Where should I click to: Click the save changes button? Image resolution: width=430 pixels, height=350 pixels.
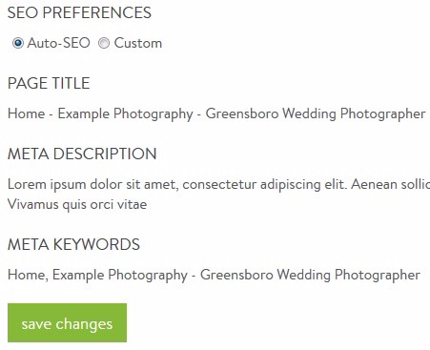(x=67, y=322)
